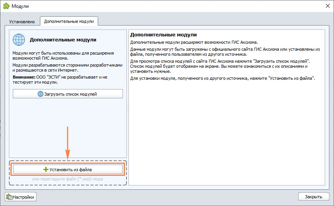Viewport: 334px width, 206px height.
Task: Switch to the Установлено tab
Action: click(22, 22)
